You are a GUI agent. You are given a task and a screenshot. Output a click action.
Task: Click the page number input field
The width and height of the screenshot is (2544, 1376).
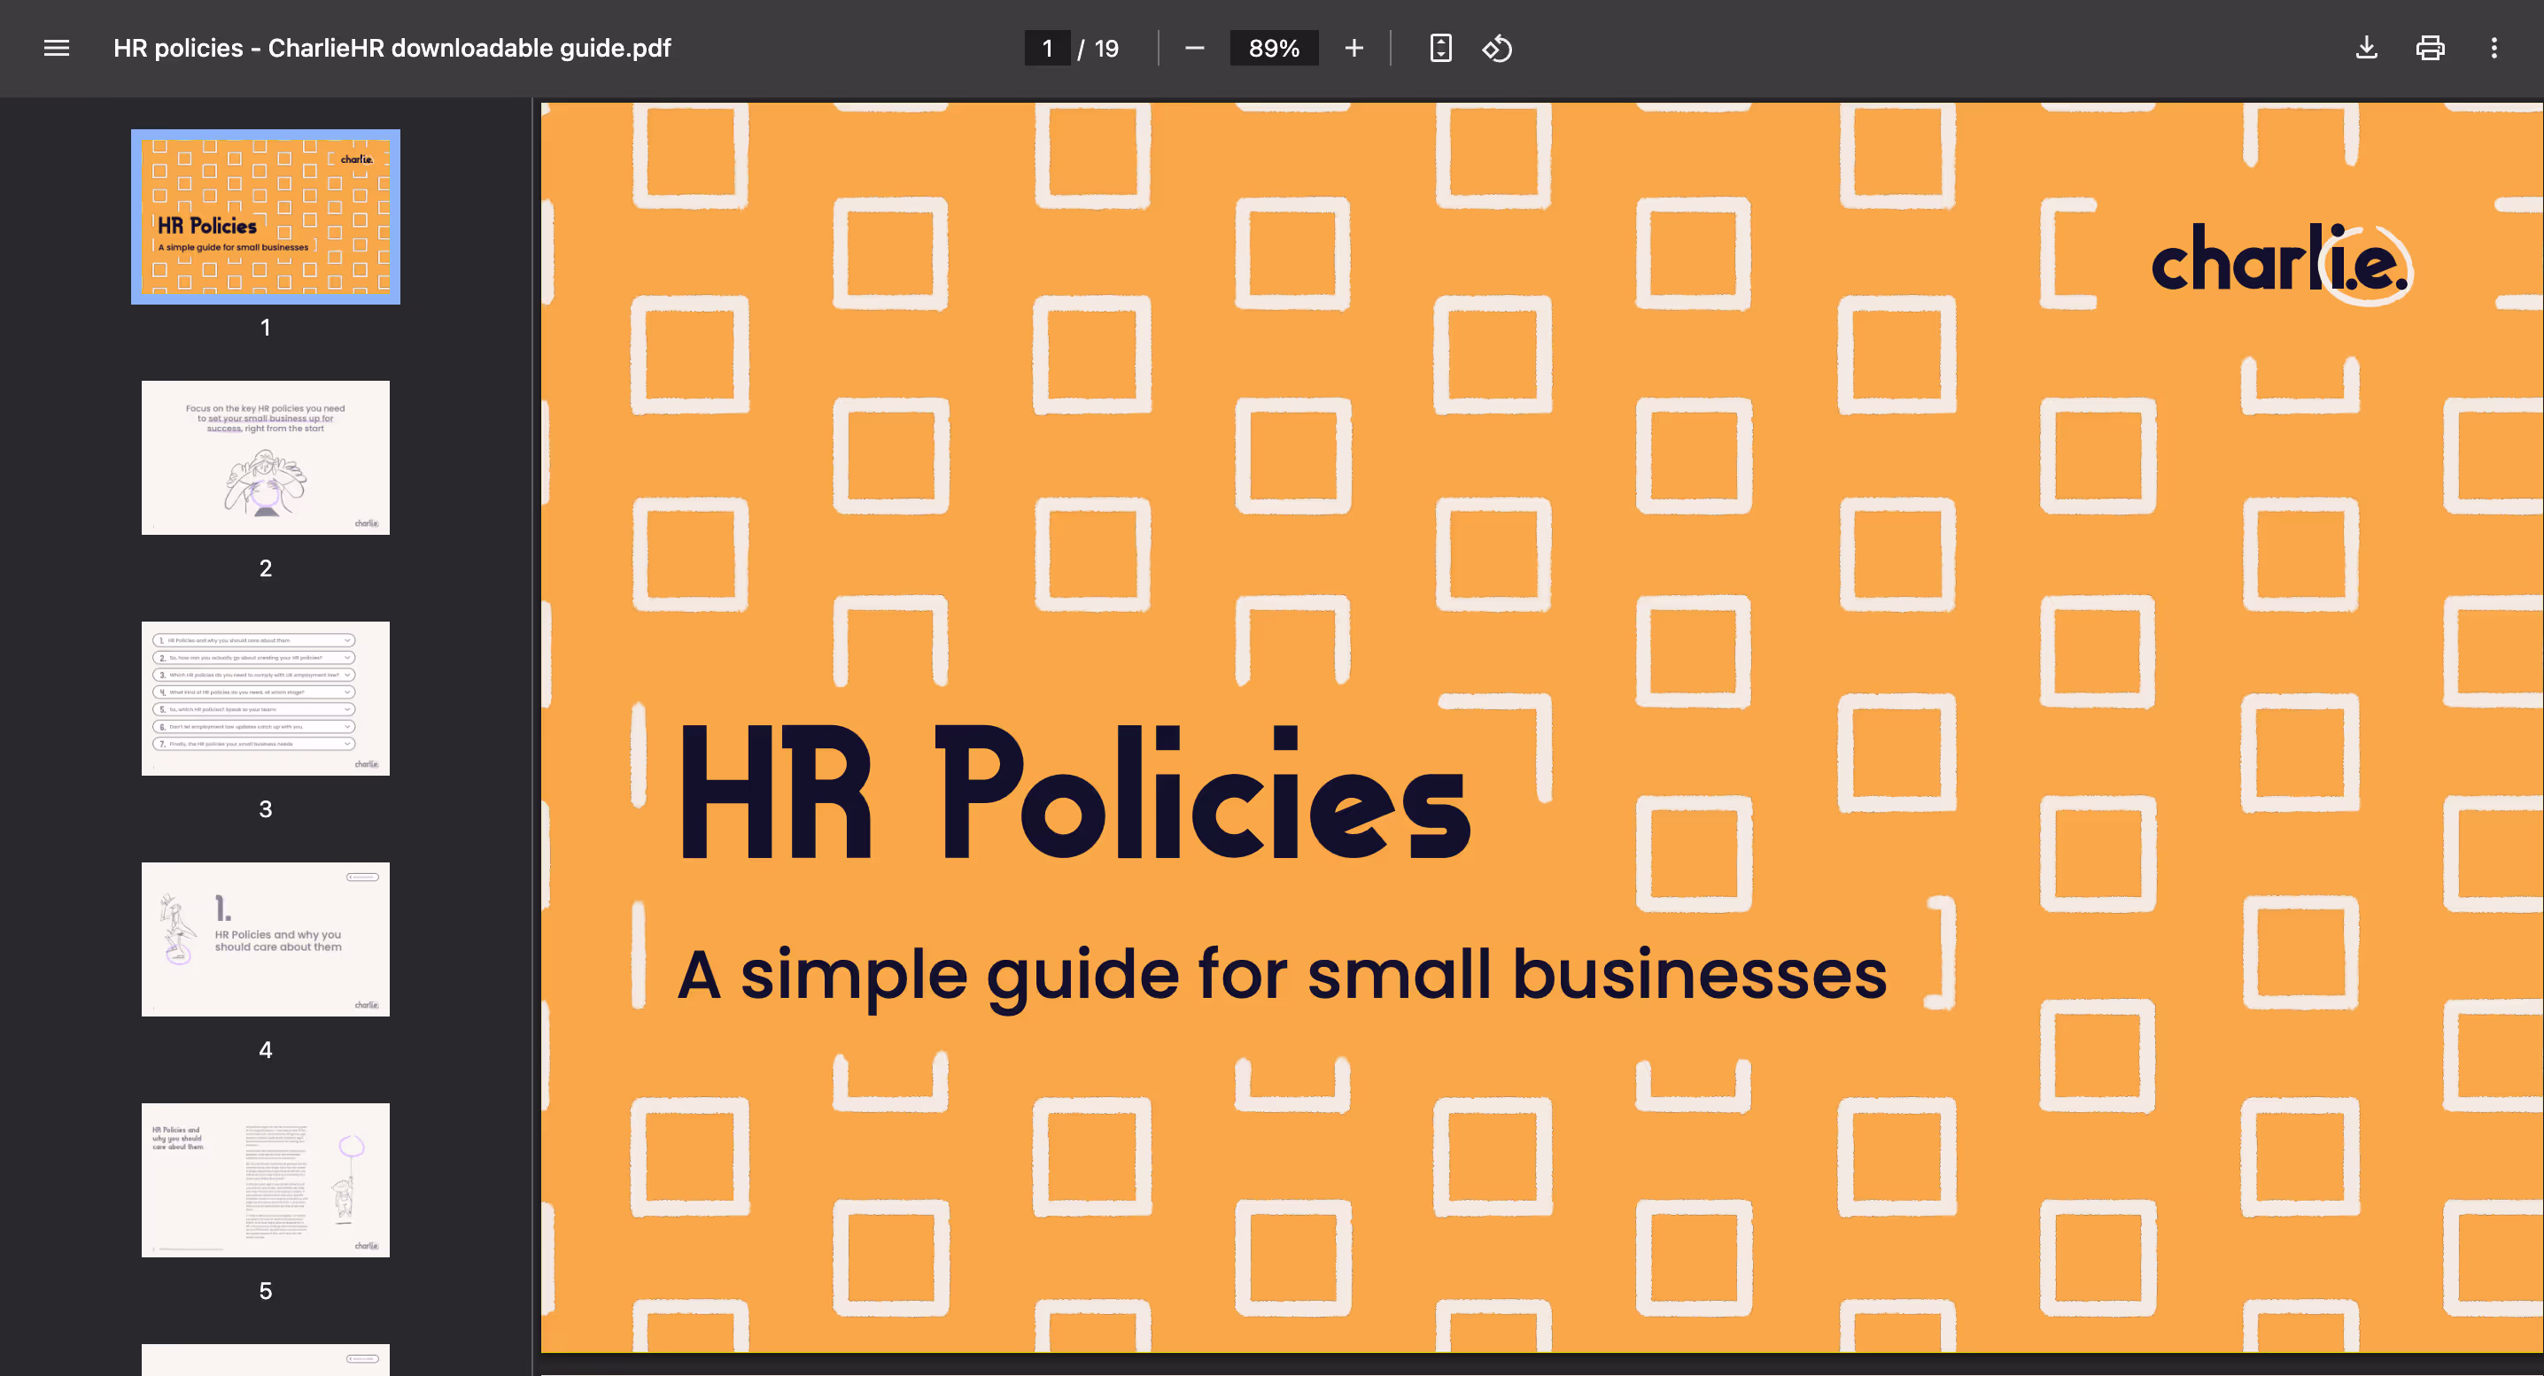[1048, 48]
